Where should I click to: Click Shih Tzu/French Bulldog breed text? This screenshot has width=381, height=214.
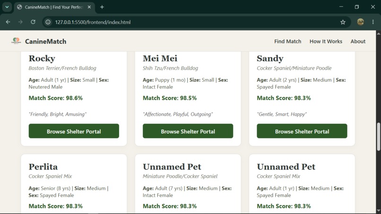click(170, 68)
